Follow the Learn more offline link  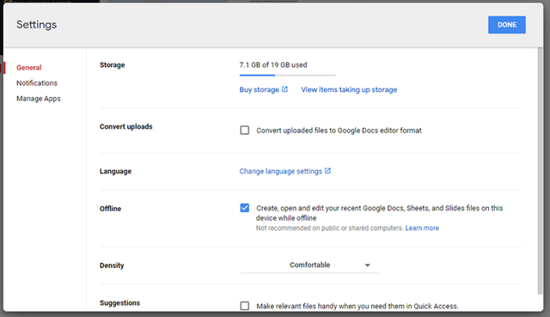pyautogui.click(x=422, y=228)
